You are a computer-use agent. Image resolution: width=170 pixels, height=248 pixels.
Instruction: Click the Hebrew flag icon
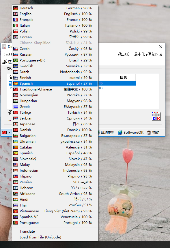coord(16,188)
